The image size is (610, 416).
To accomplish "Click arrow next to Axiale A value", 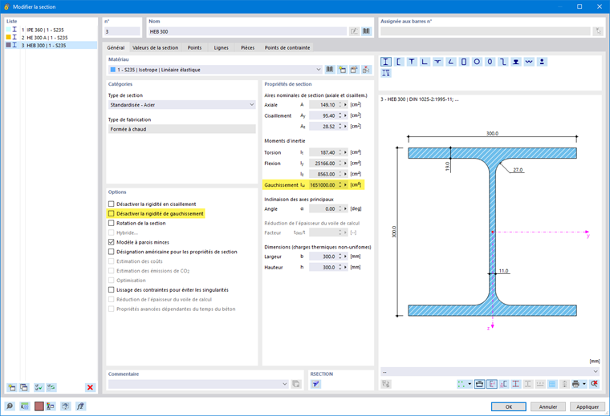I will point(345,105).
